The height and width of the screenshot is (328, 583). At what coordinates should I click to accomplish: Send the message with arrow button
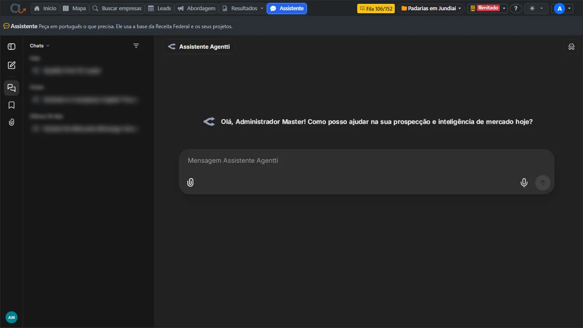542,183
